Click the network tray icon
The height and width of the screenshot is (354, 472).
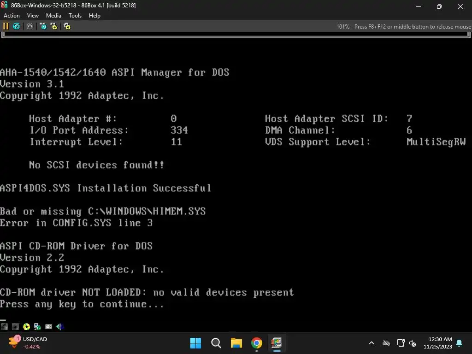click(401, 343)
